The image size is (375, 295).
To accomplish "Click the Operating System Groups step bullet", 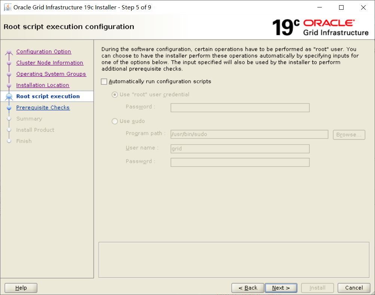I will (9, 74).
